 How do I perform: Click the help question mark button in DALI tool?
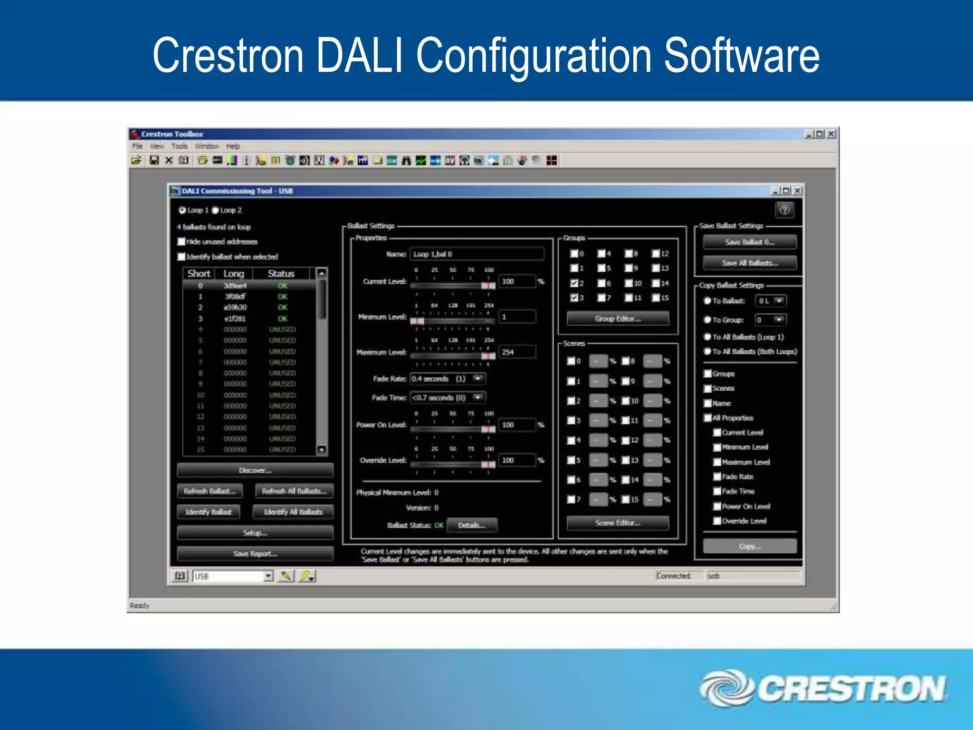click(x=785, y=210)
